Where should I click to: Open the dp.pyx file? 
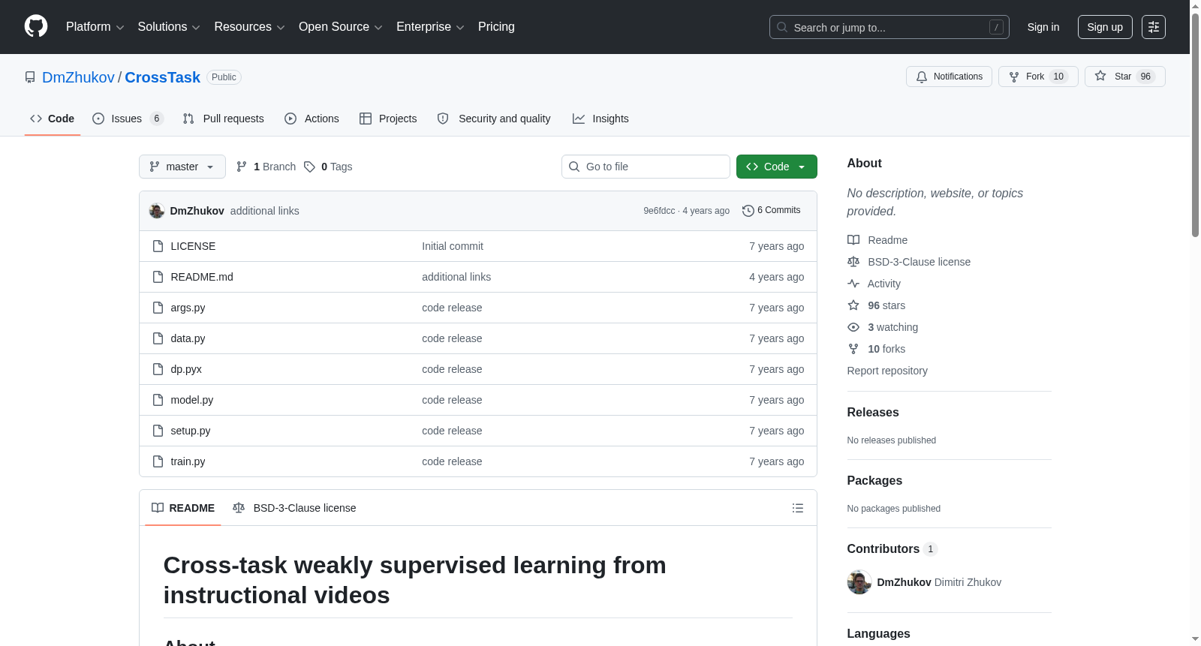tap(186, 369)
